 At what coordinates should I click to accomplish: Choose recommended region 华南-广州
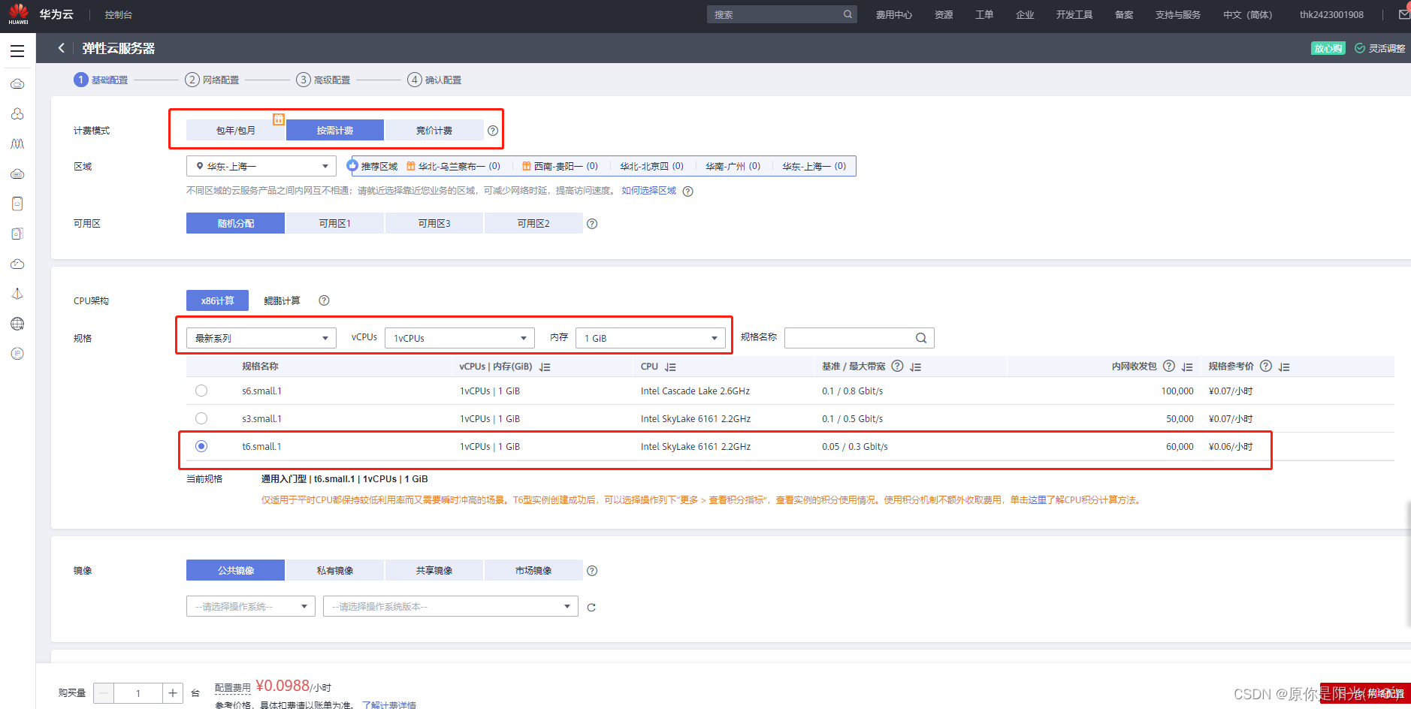pyautogui.click(x=733, y=166)
